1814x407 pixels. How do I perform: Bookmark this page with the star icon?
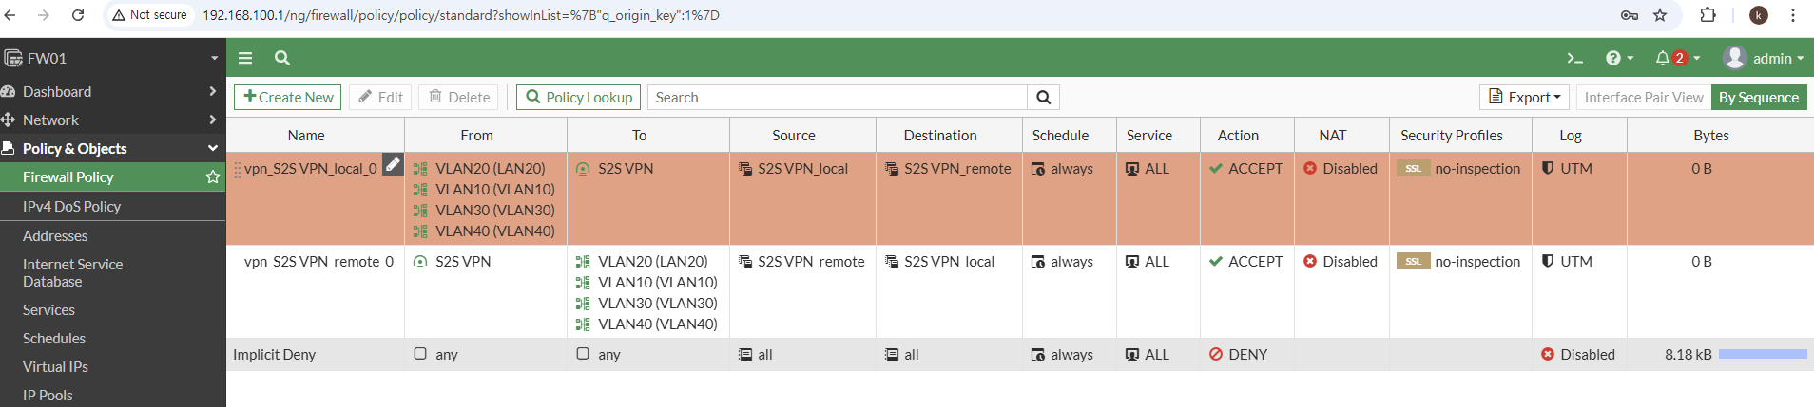click(x=1660, y=15)
